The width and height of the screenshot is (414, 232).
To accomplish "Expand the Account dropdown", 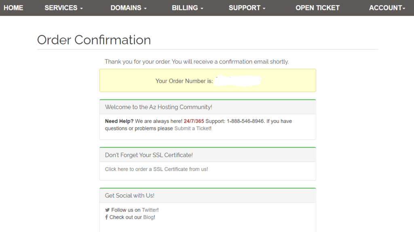I will pyautogui.click(x=387, y=8).
